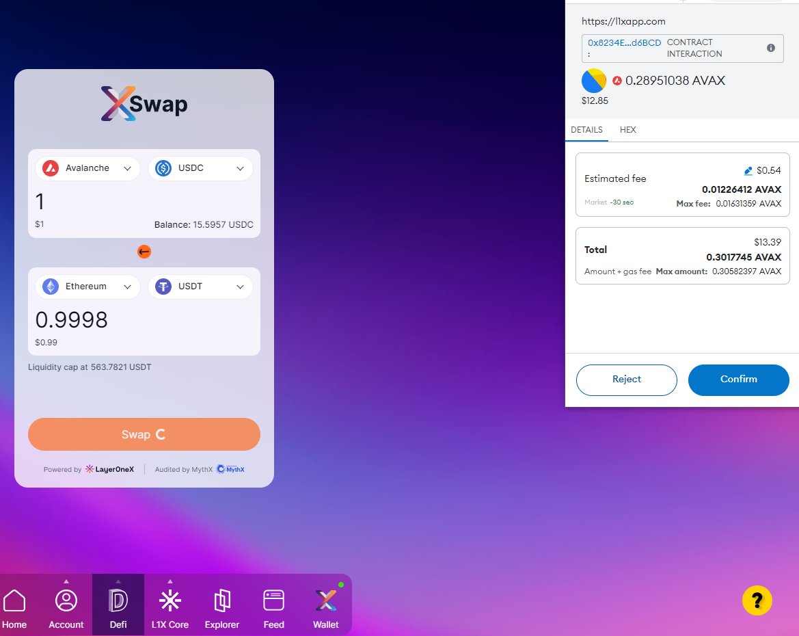Expand the USDT destination token dropdown
This screenshot has width=799, height=636.
coord(200,287)
